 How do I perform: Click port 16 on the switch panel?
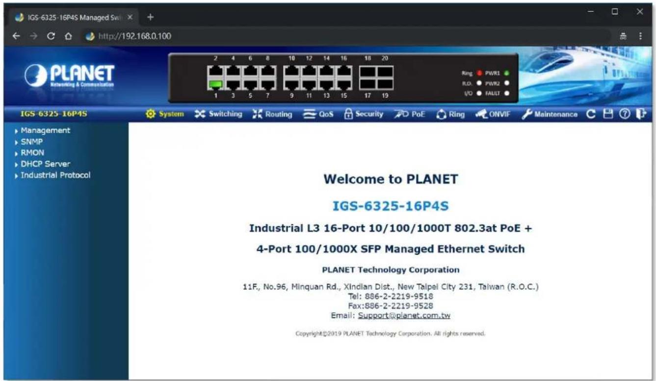[x=344, y=72]
